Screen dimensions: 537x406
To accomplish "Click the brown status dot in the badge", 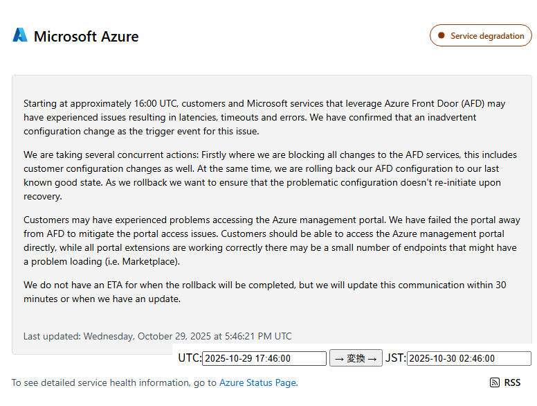I will pos(442,35).
